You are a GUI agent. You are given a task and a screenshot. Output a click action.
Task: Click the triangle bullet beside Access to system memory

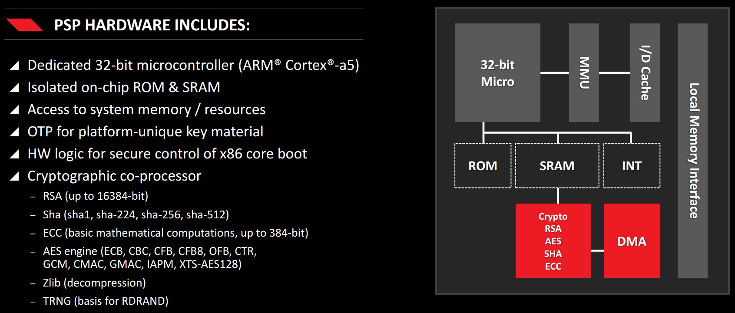(15, 110)
